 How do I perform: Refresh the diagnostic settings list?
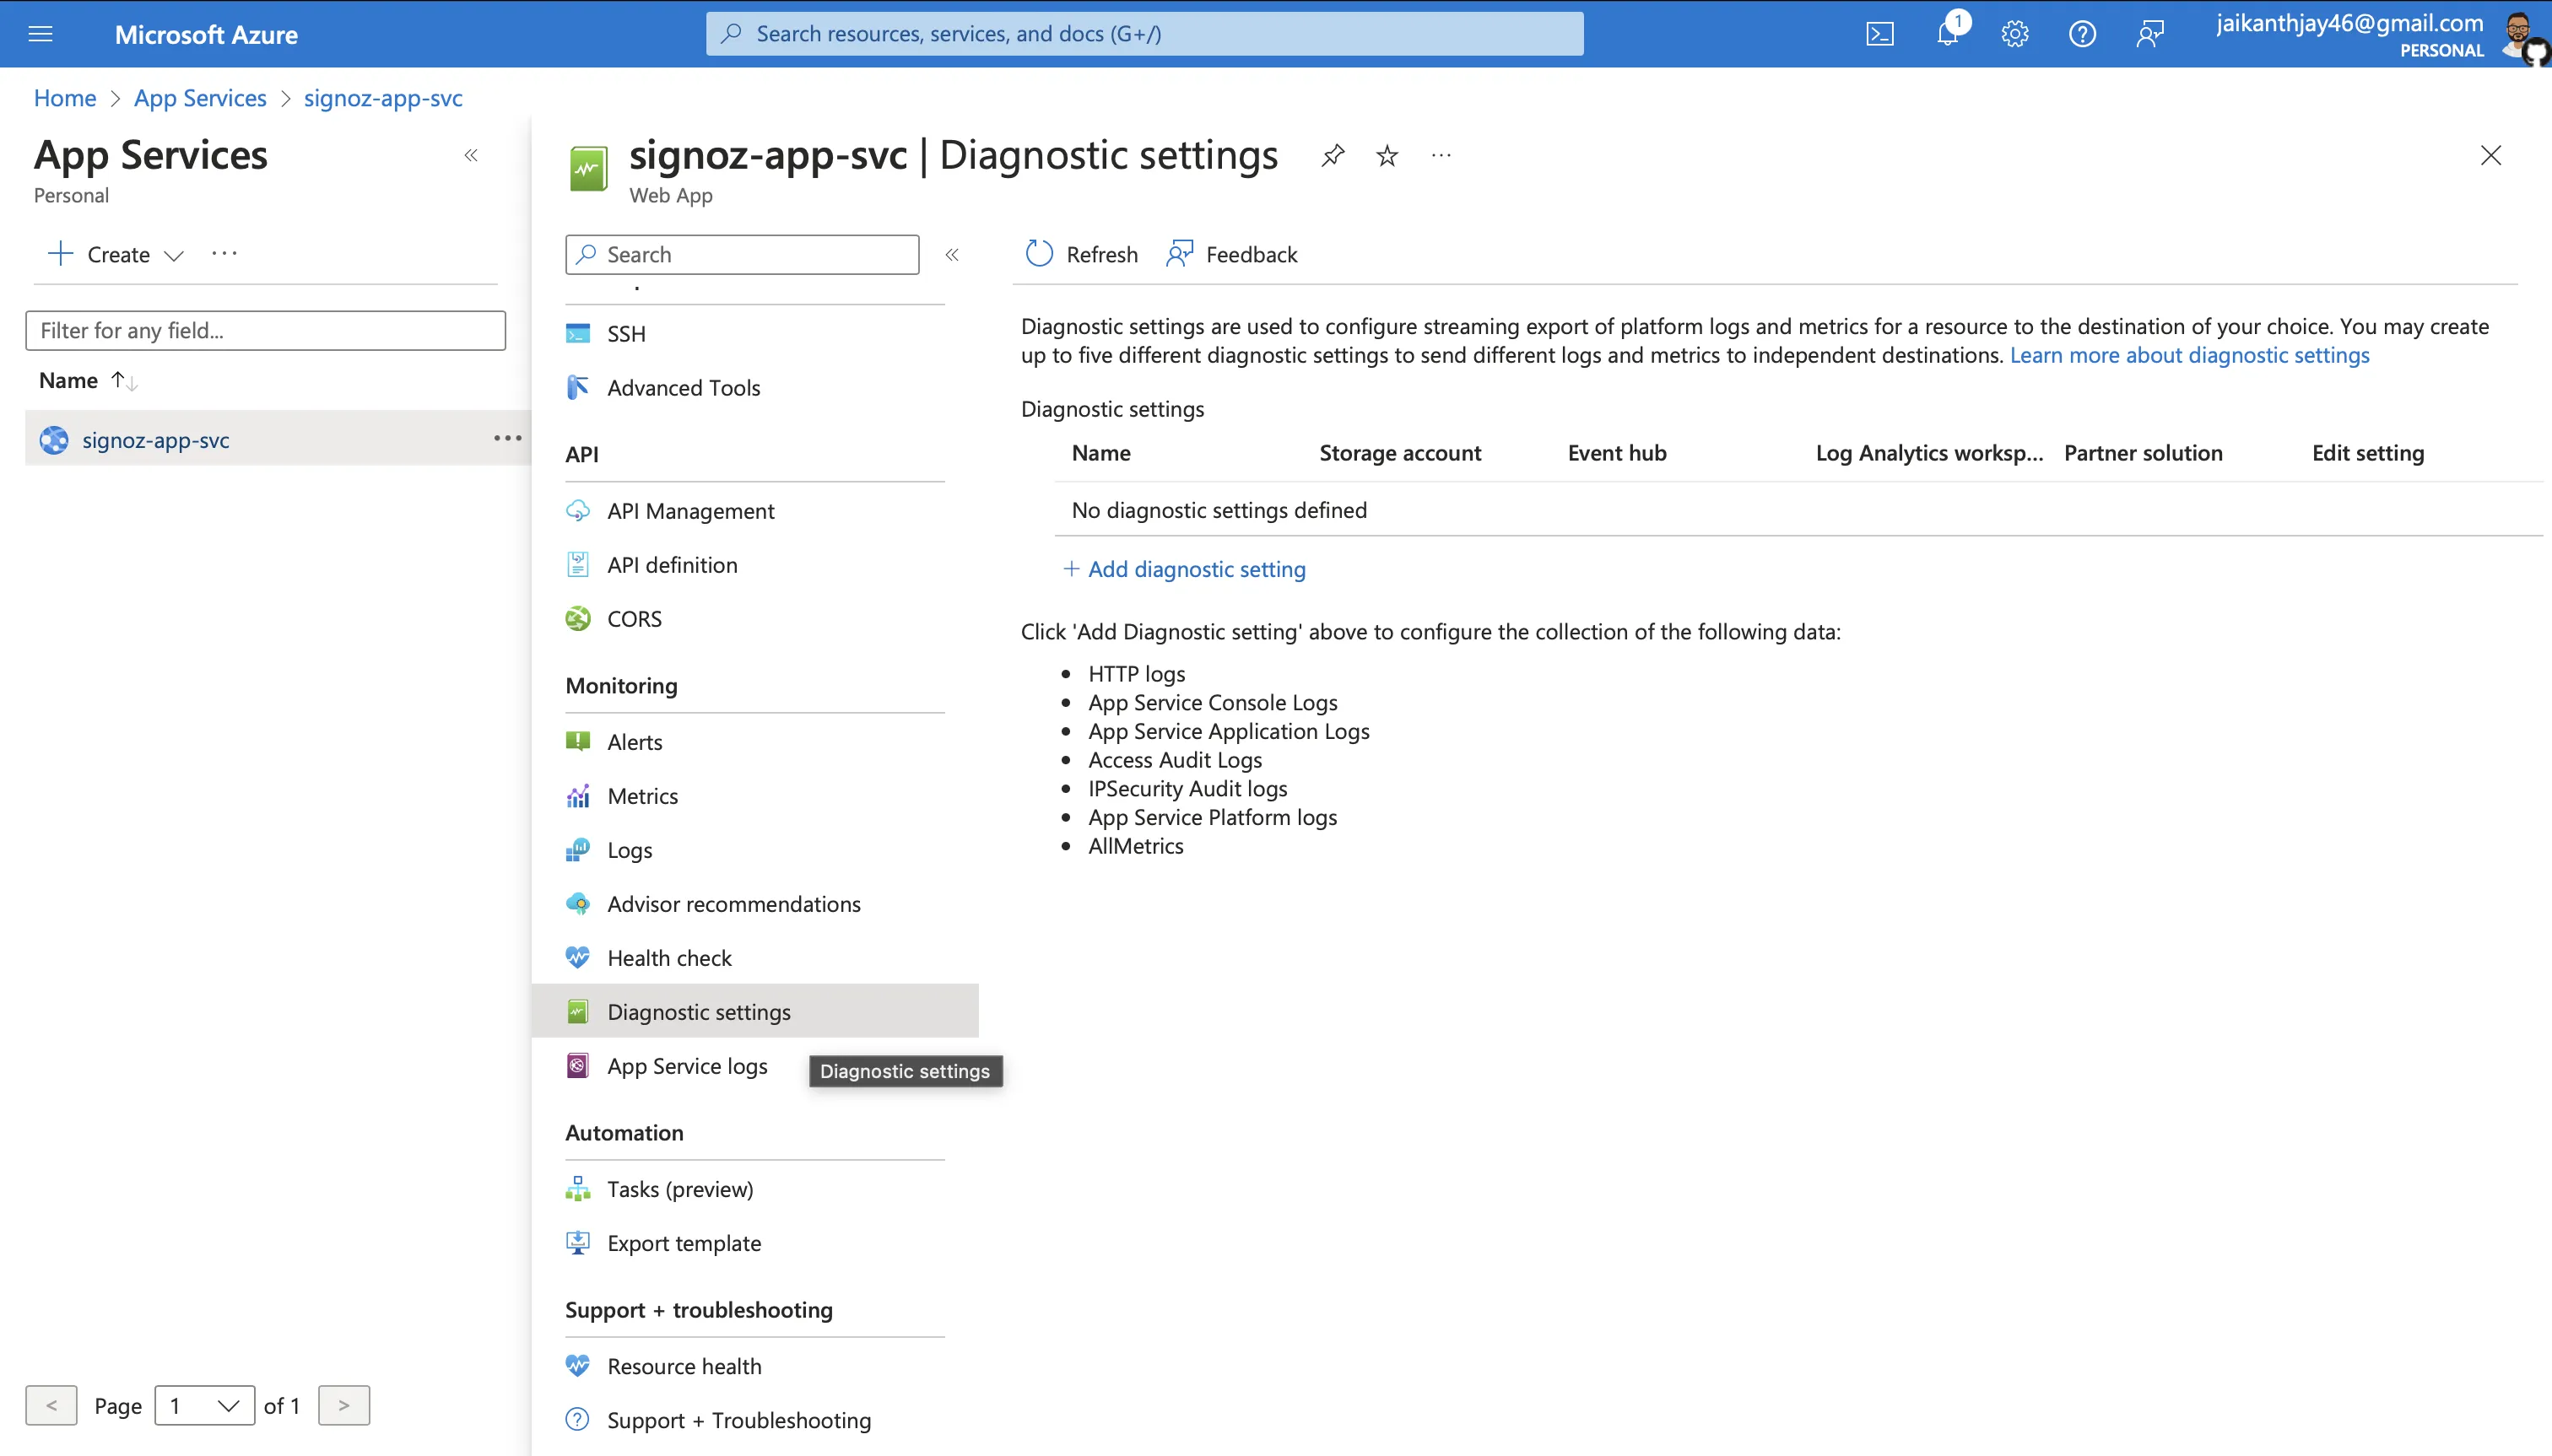click(x=1081, y=254)
